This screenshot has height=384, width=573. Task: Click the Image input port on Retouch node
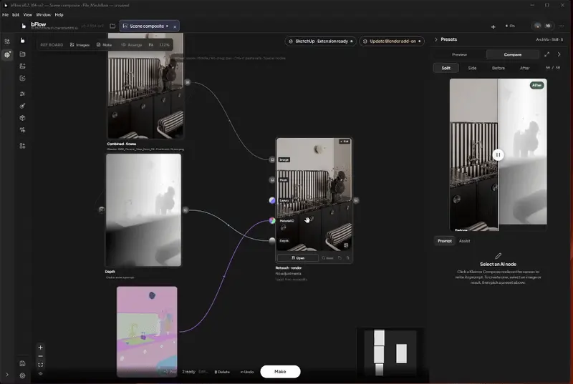pyautogui.click(x=272, y=159)
